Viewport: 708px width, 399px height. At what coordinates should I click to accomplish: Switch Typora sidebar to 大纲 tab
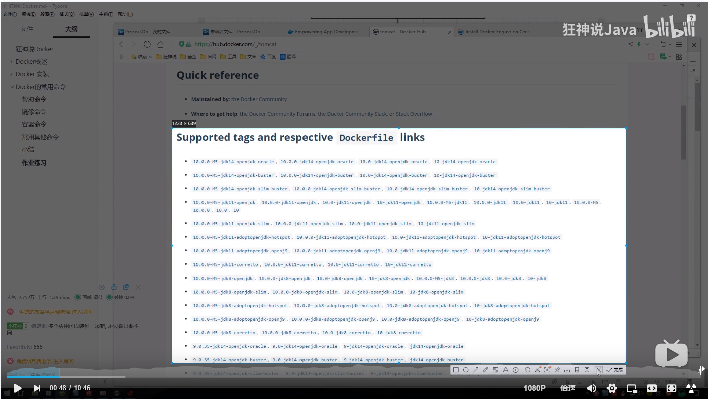coord(71,29)
